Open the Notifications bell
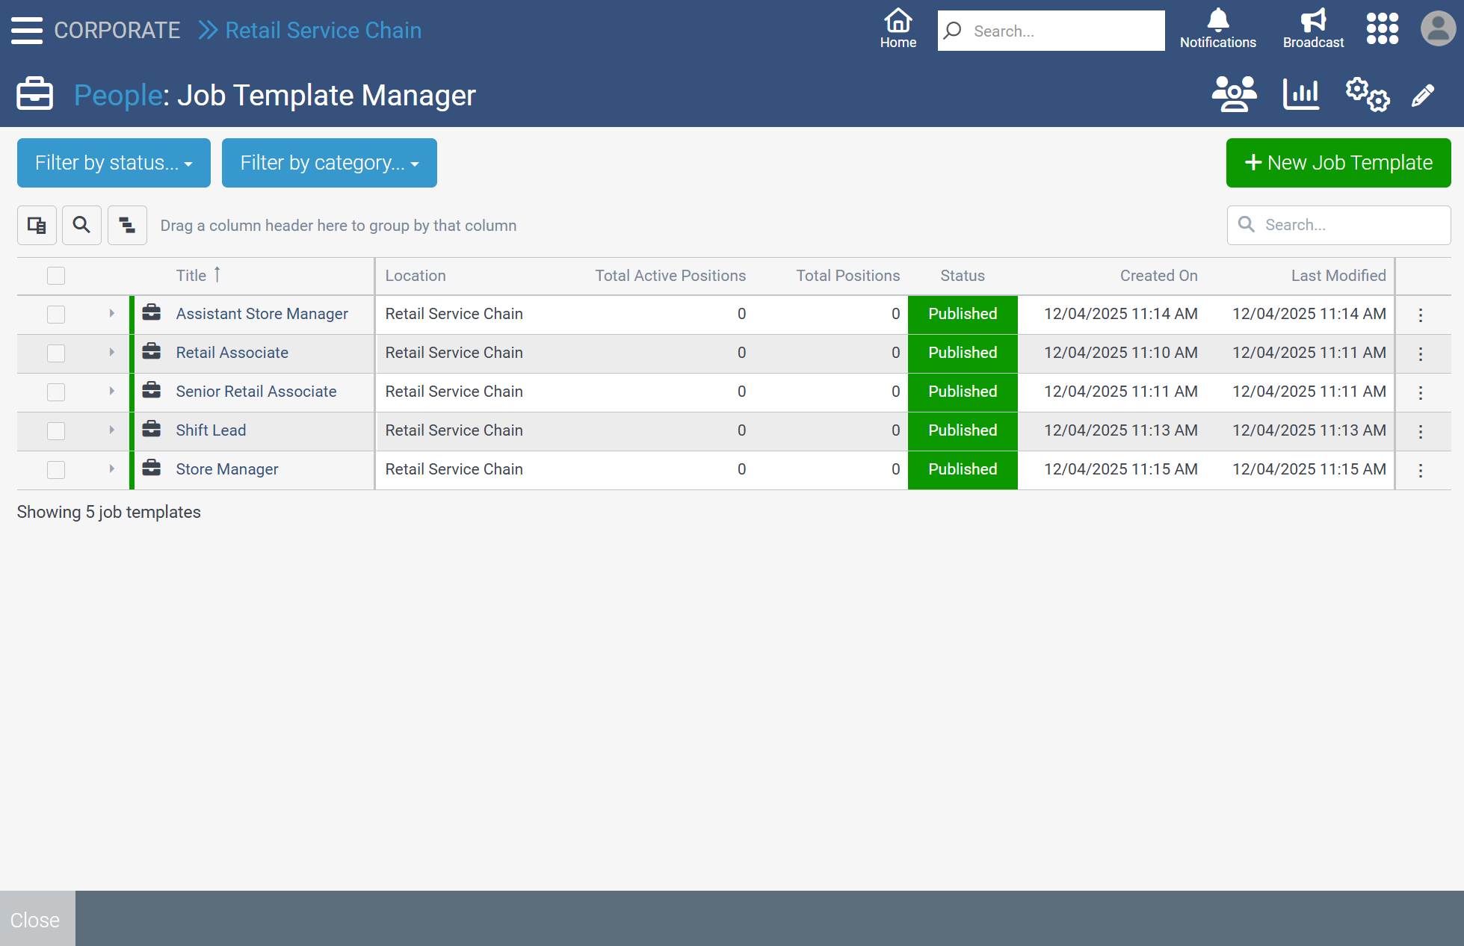 click(1217, 29)
